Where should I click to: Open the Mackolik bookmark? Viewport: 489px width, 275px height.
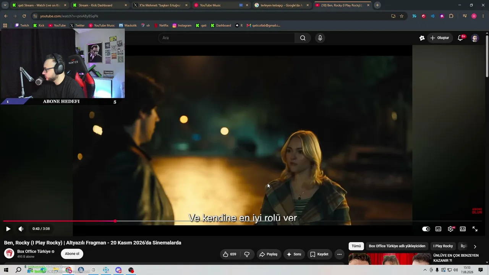coord(128,26)
